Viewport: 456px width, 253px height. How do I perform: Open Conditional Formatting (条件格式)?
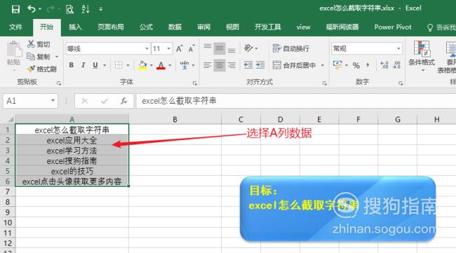coord(422,56)
